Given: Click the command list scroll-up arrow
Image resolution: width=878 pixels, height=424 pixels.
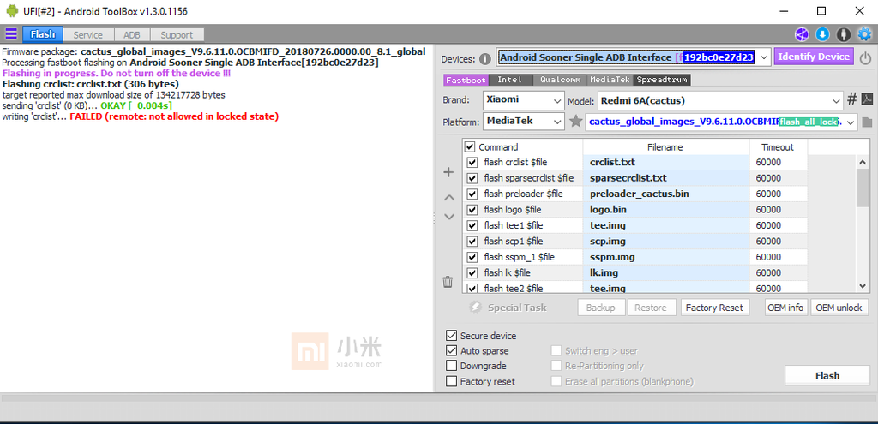Looking at the screenshot, I should [863, 162].
